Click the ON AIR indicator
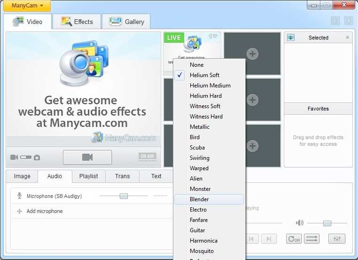The height and width of the screenshot is (260, 358). 147,157
